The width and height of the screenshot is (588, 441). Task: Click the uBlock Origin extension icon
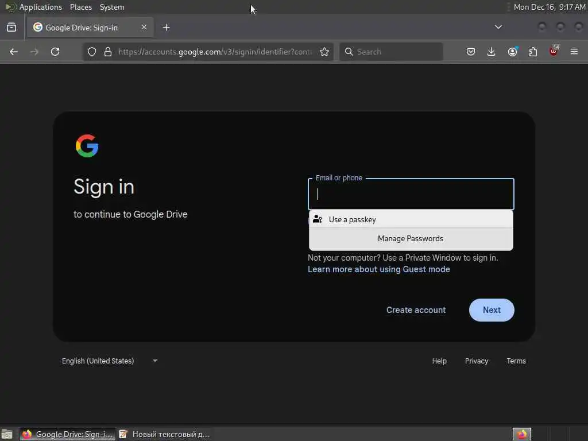pyautogui.click(x=554, y=51)
